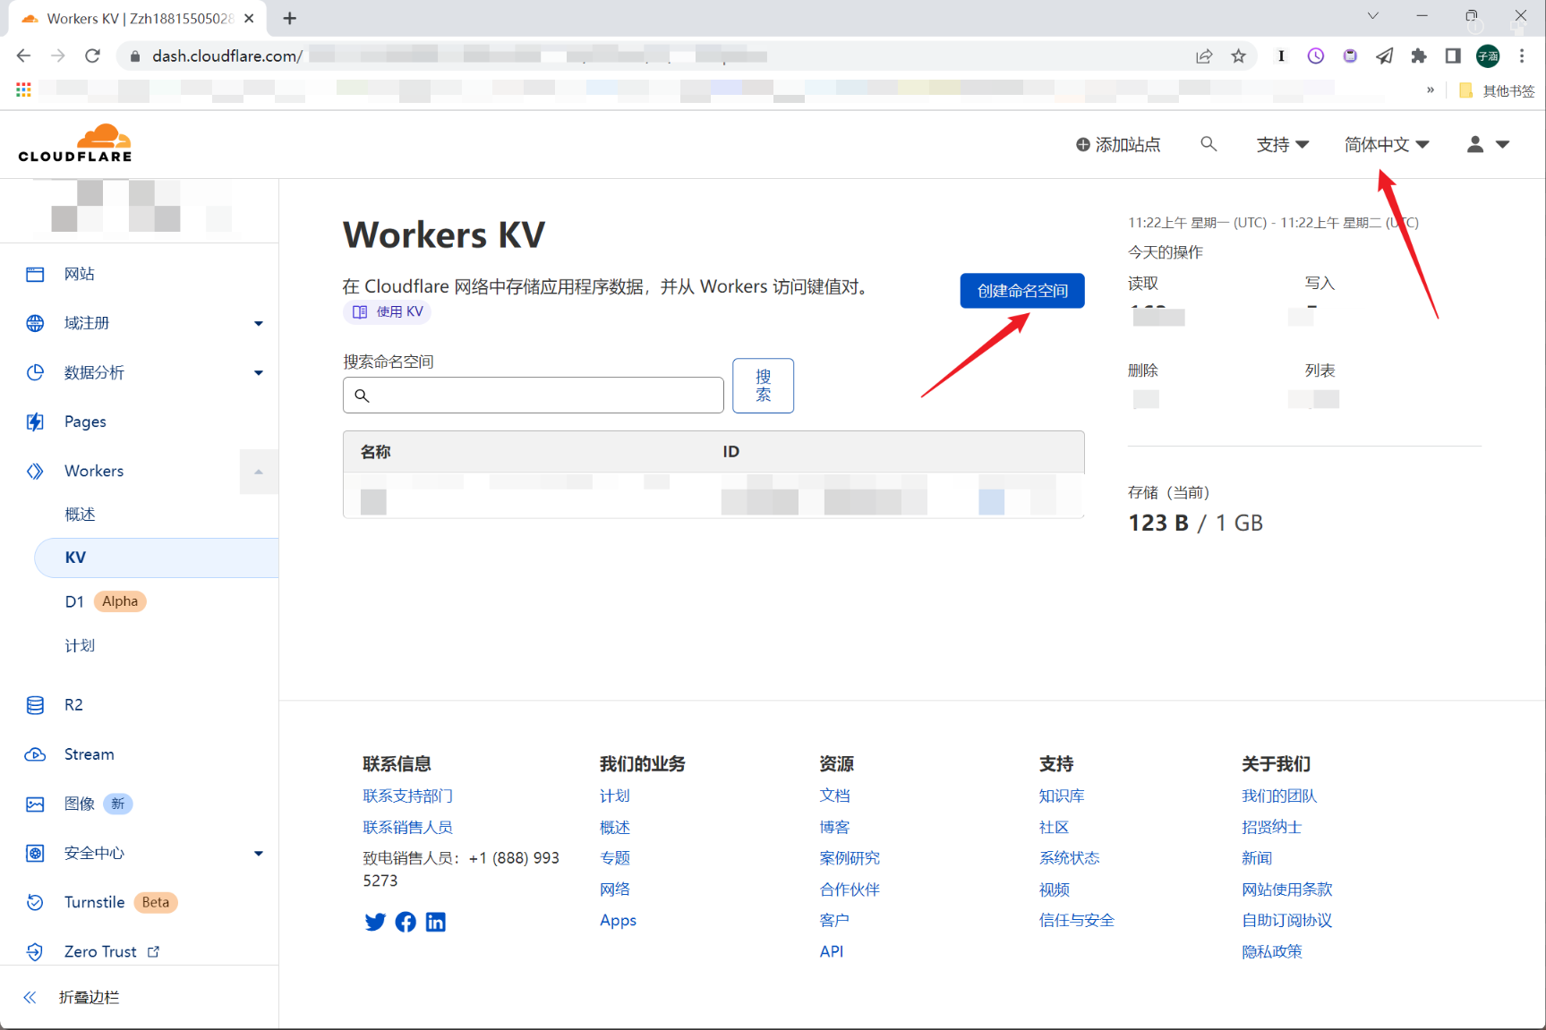Expand the 数据分析 dropdown arrow

(259, 373)
